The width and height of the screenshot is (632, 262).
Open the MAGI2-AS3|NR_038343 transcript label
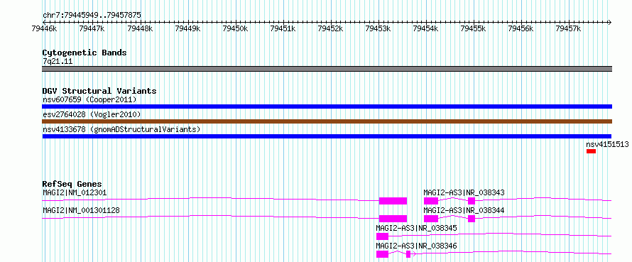(464, 192)
